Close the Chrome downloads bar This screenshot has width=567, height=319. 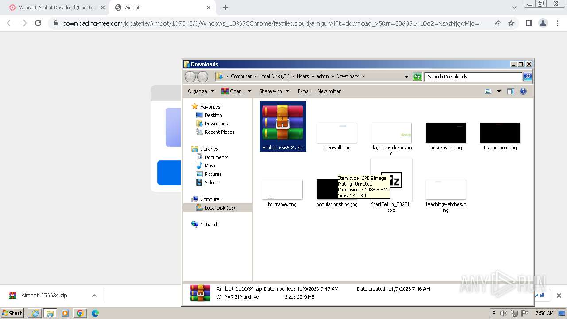[559, 296]
